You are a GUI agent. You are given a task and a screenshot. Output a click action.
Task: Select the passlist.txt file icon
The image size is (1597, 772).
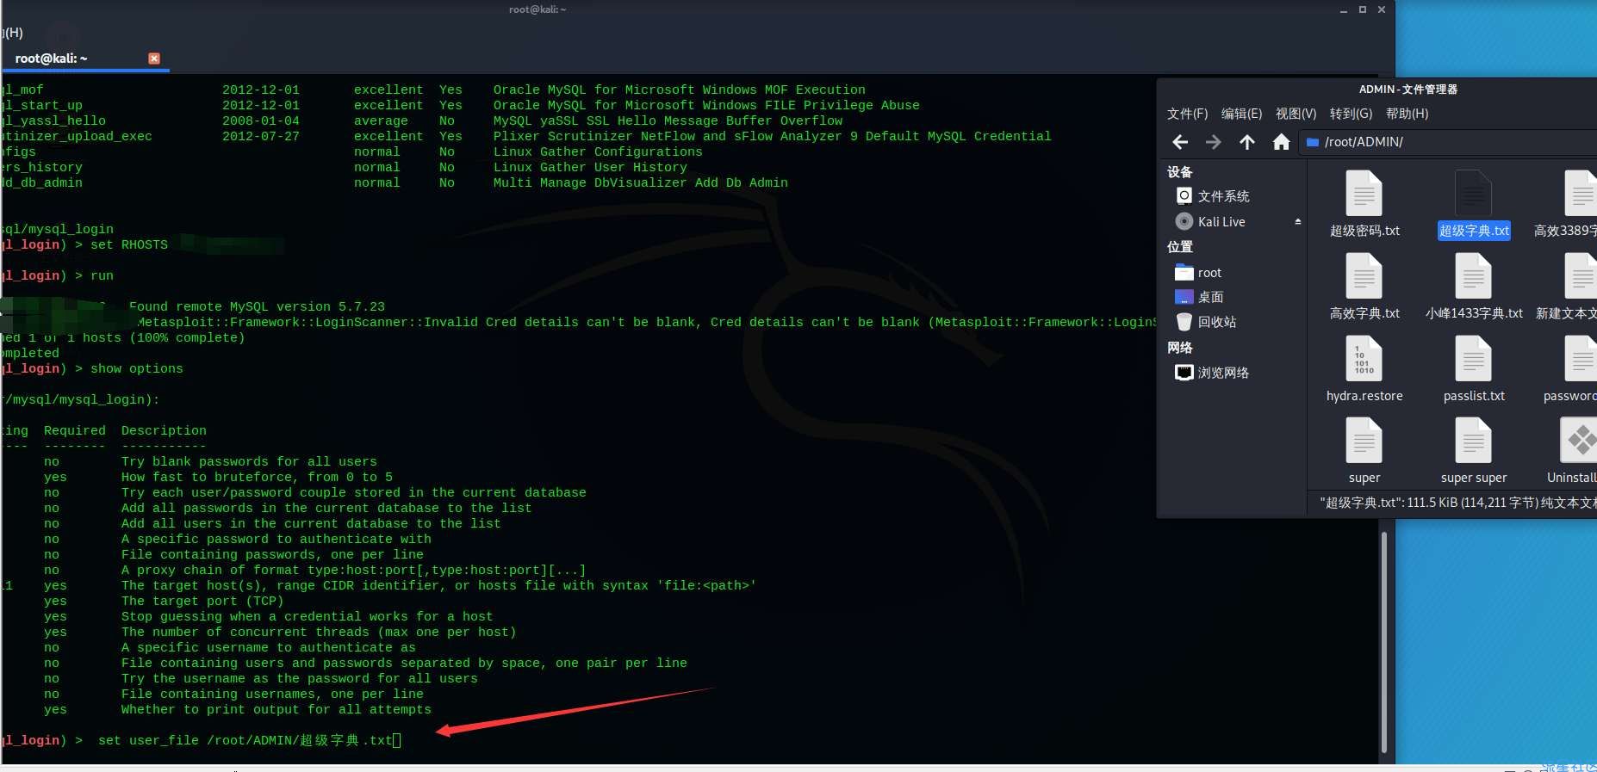pyautogui.click(x=1474, y=358)
